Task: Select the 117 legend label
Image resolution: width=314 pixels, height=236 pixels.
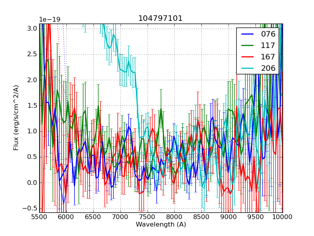Action: coord(268,45)
